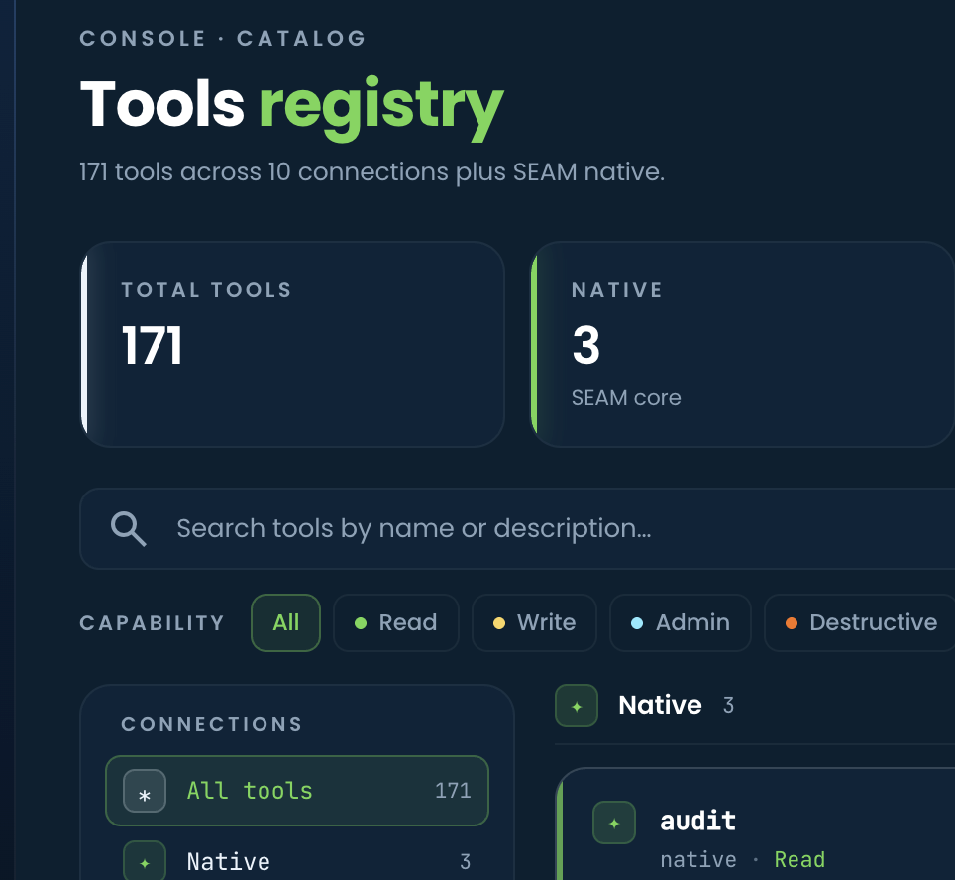Click the asterisk icon beside All tools

pyautogui.click(x=145, y=791)
